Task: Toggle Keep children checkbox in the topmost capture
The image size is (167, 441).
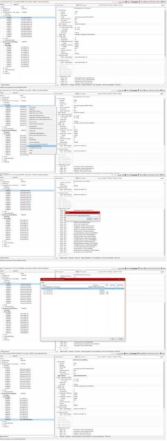Action: pyautogui.click(x=102, y=5)
